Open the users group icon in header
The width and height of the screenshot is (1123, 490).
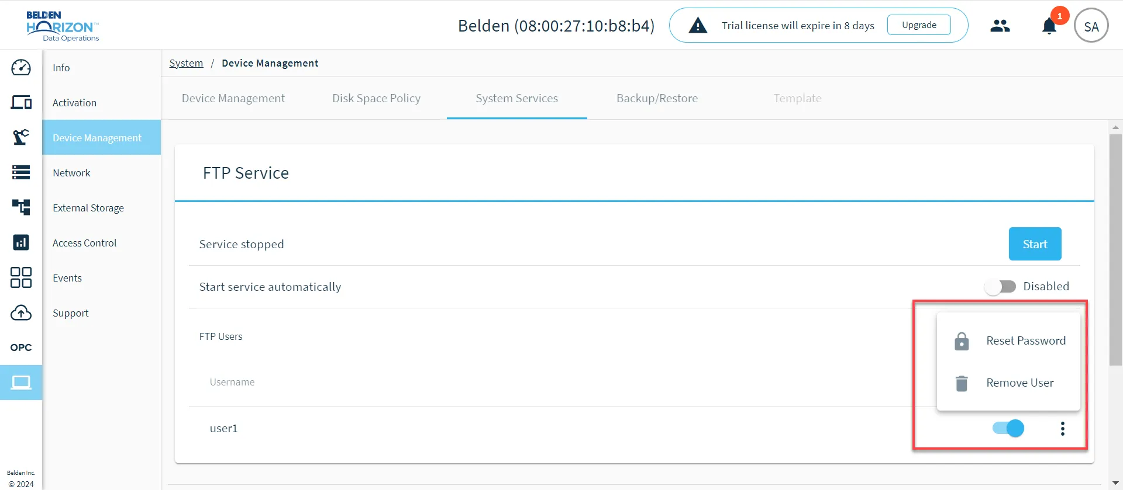point(1000,26)
